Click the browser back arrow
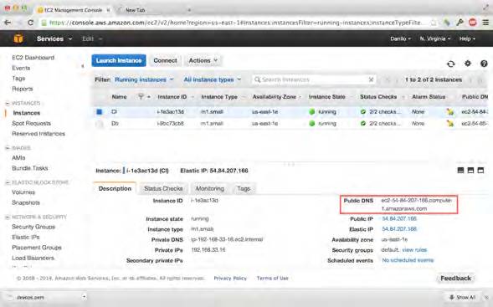The width and height of the screenshot is (493, 307). point(8,23)
